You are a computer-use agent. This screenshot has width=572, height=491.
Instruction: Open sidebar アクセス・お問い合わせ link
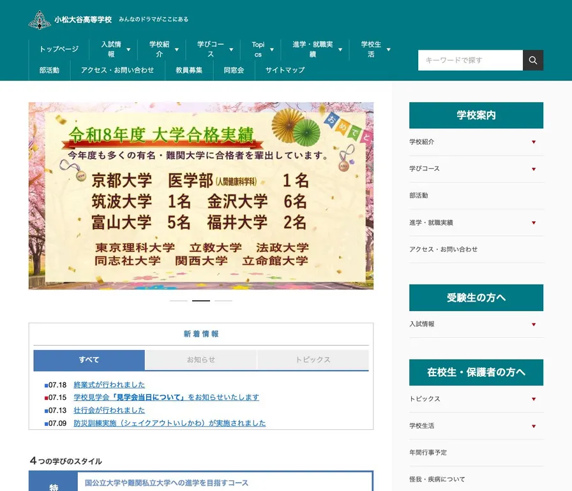pos(443,249)
